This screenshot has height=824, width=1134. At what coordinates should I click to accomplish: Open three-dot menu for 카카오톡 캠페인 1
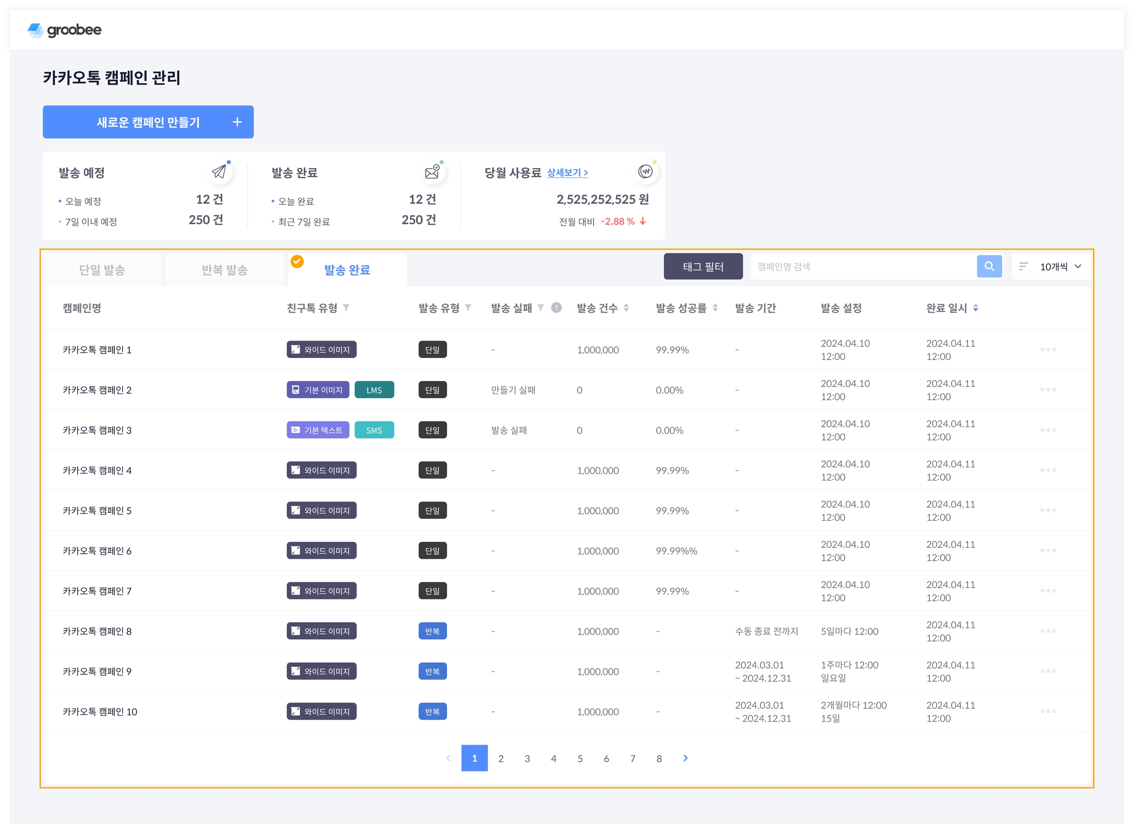tap(1047, 349)
